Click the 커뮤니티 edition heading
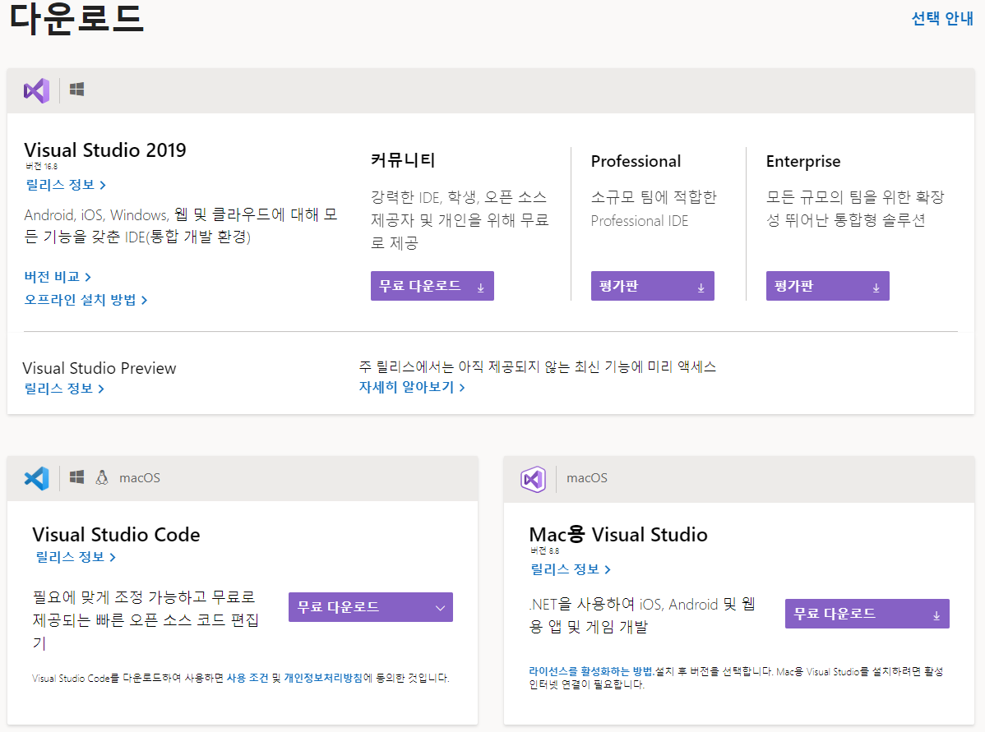Image resolution: width=985 pixels, height=732 pixels. point(403,161)
